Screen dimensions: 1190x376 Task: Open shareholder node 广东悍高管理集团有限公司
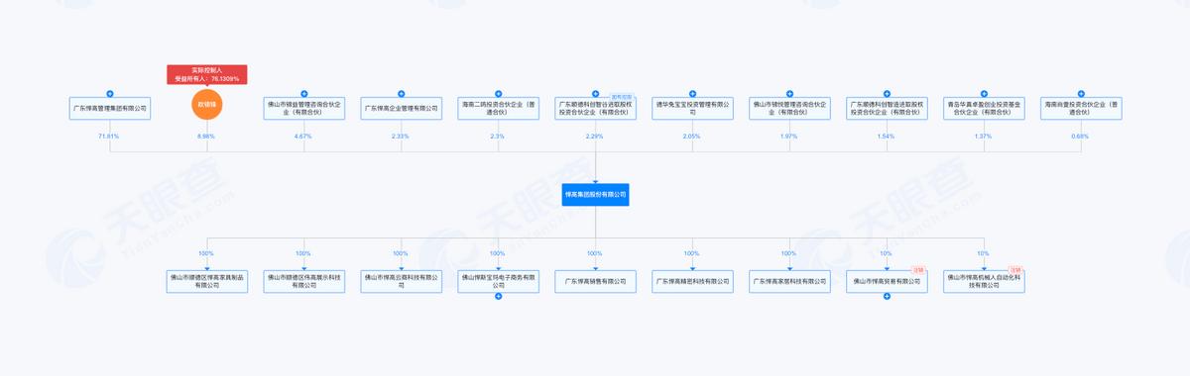coord(110,108)
